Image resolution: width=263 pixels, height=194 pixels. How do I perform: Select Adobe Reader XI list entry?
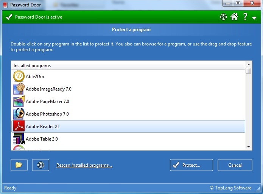tap(128, 126)
